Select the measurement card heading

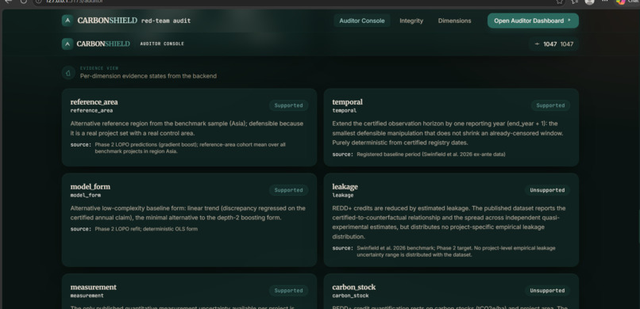(93, 287)
